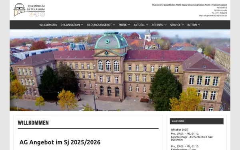Expand the Musik dropdown chevron

(129, 25)
